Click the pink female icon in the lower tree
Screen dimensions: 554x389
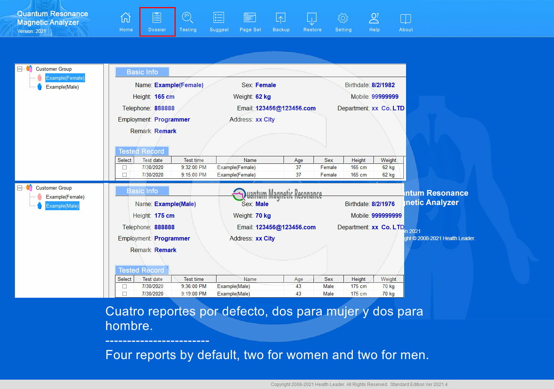click(x=39, y=197)
